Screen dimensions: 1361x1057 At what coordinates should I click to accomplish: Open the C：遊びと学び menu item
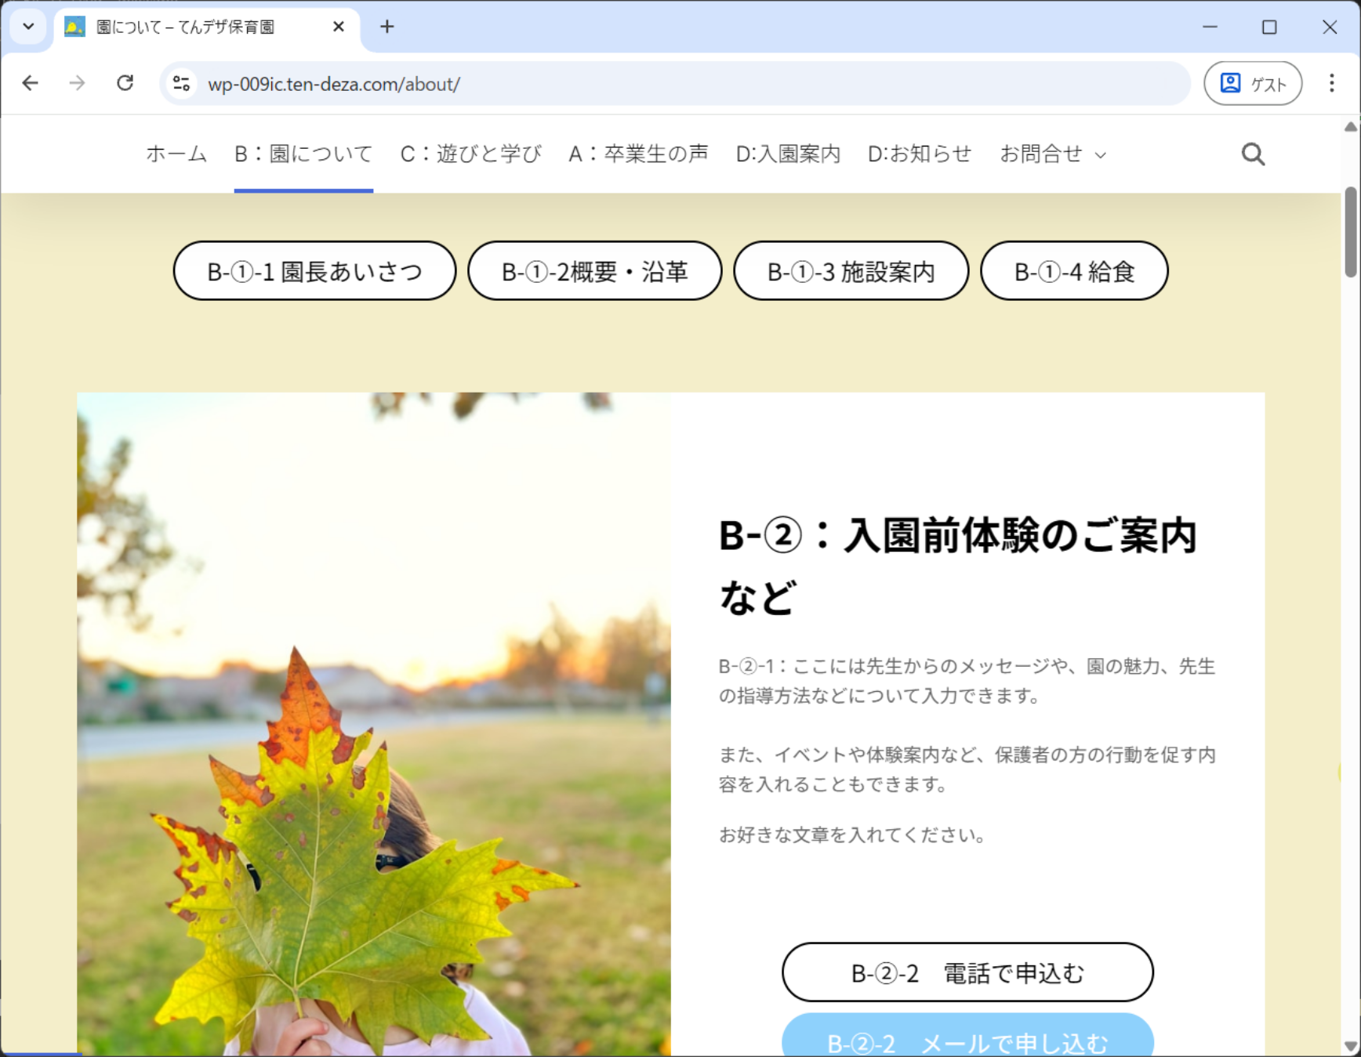[x=470, y=154]
